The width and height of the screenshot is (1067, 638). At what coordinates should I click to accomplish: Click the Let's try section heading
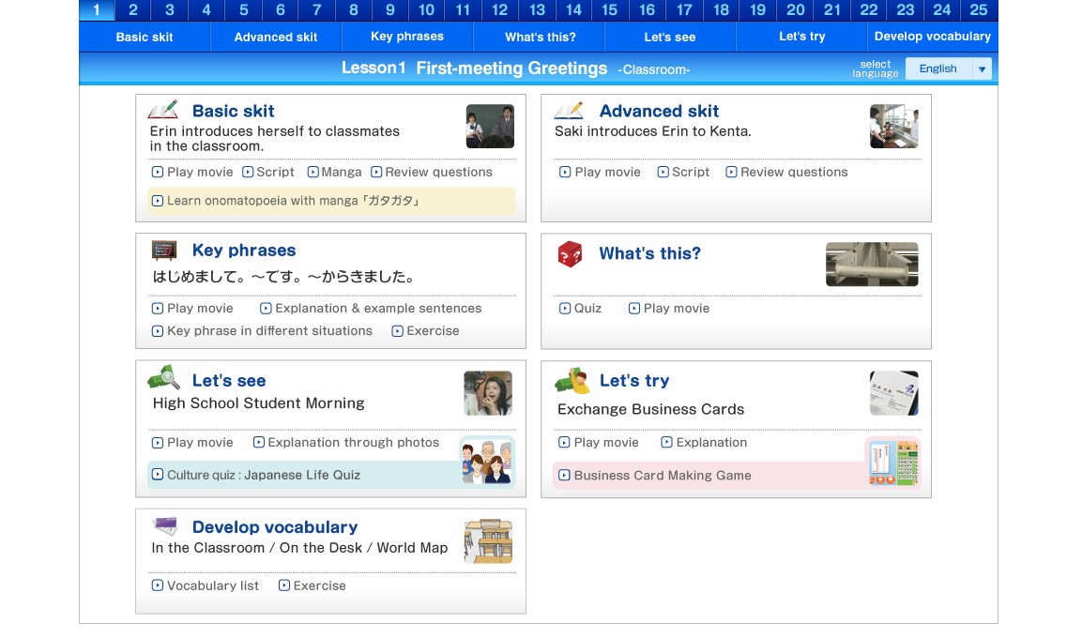pyautogui.click(x=634, y=381)
